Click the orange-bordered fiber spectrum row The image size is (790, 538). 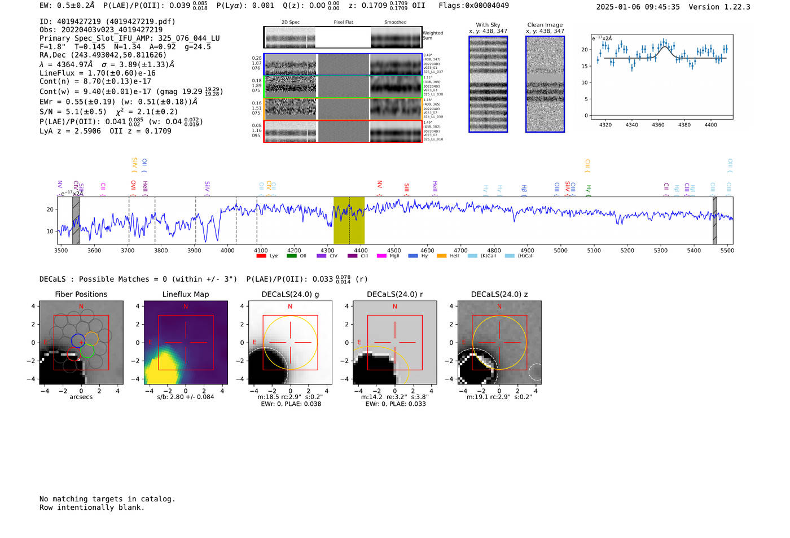coord(343,109)
